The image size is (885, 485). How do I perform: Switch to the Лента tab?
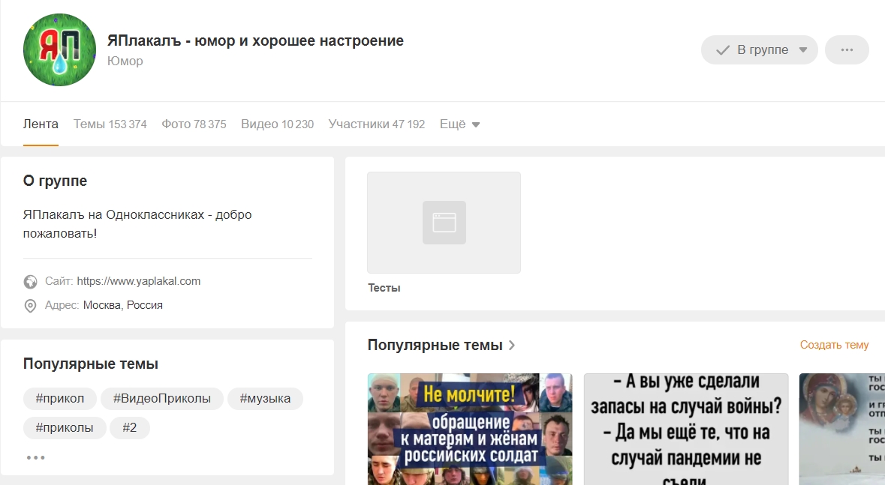point(41,124)
